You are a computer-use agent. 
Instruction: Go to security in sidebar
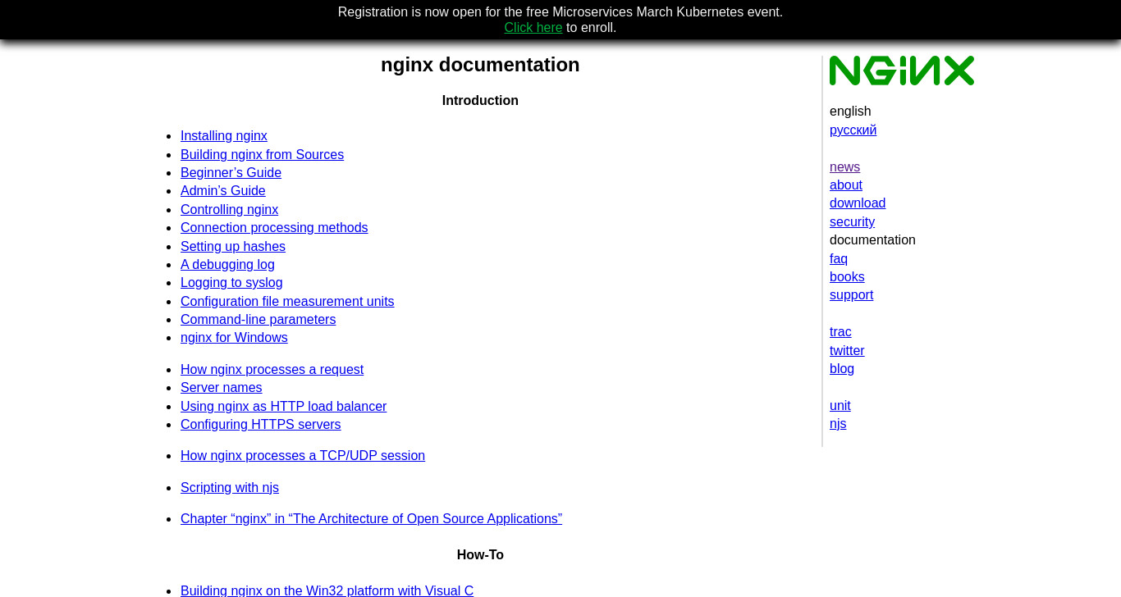tap(852, 222)
